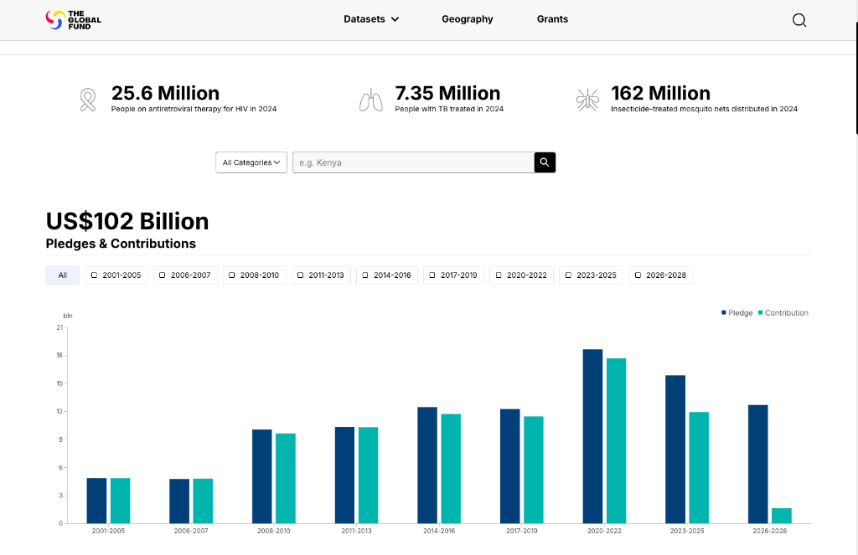Check the 2001-2005 period checkbox
This screenshot has height=555, width=858.
[94, 275]
